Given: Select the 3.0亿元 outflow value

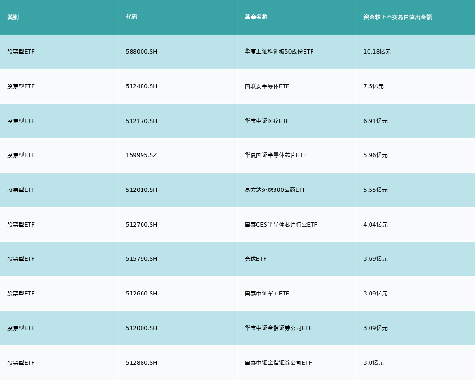Looking at the screenshot, I should coord(373,363).
